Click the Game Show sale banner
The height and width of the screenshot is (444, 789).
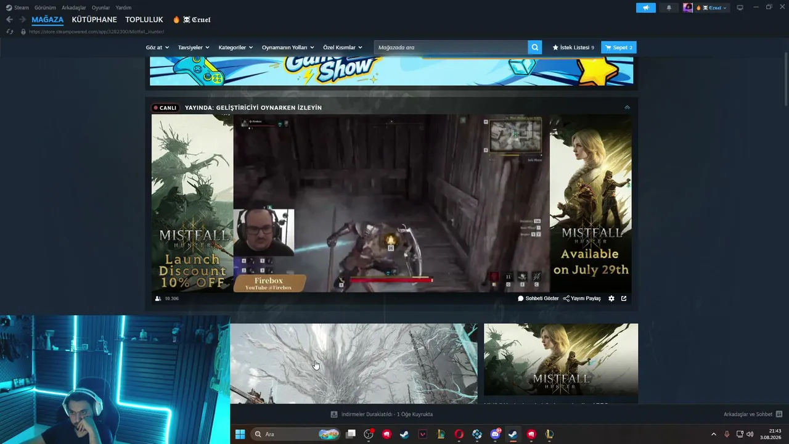point(391,71)
